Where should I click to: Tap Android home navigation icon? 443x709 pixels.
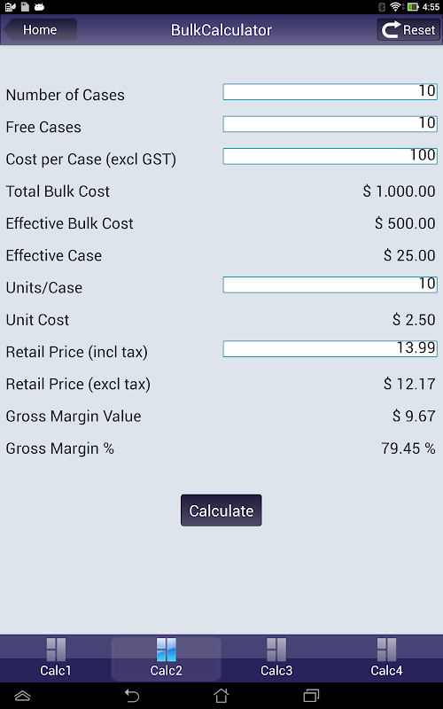tap(221, 695)
